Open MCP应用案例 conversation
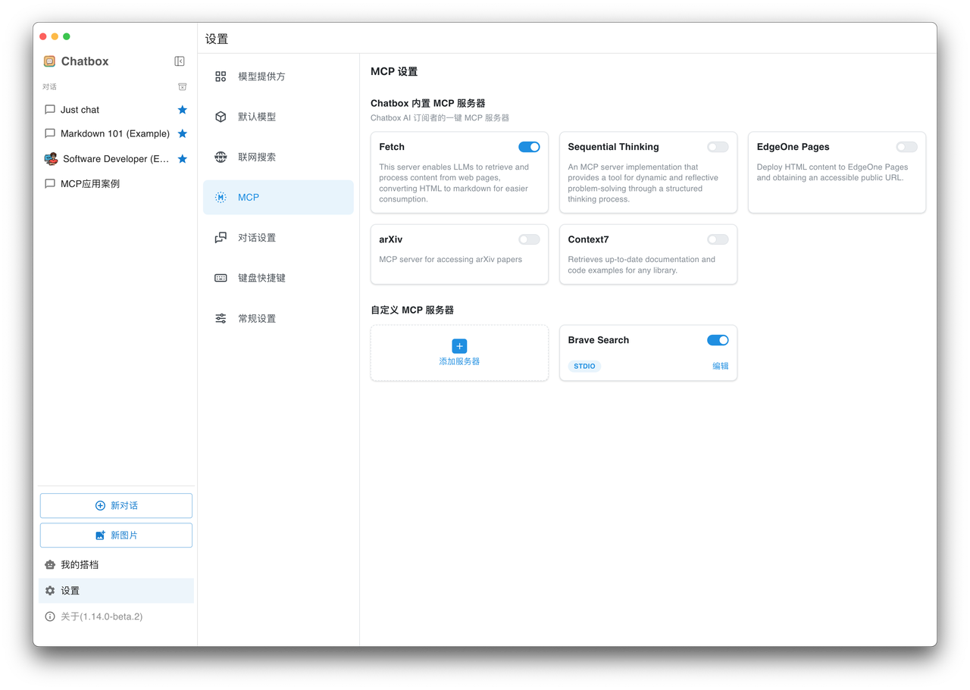The height and width of the screenshot is (690, 970). tap(116, 183)
